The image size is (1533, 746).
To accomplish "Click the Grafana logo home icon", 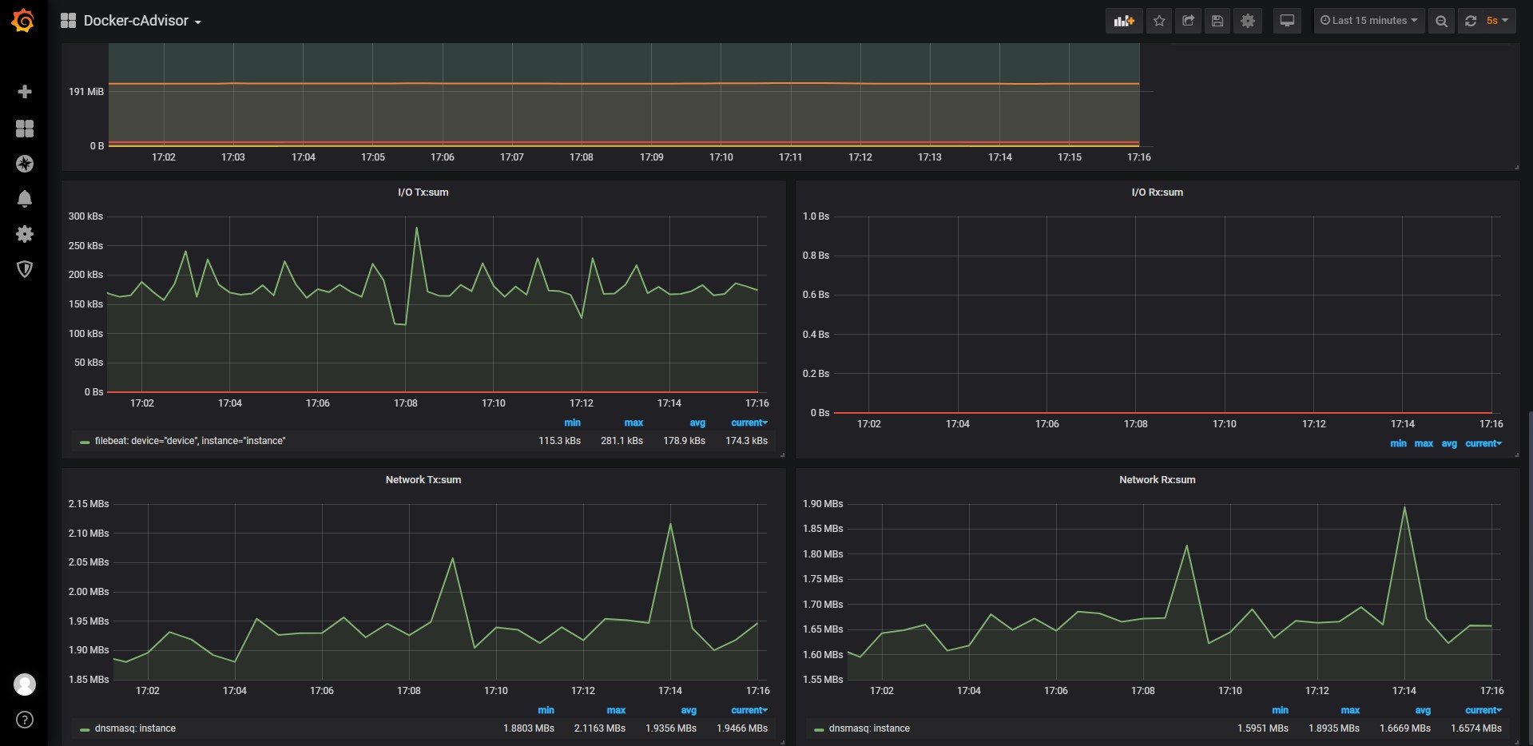I will [23, 21].
